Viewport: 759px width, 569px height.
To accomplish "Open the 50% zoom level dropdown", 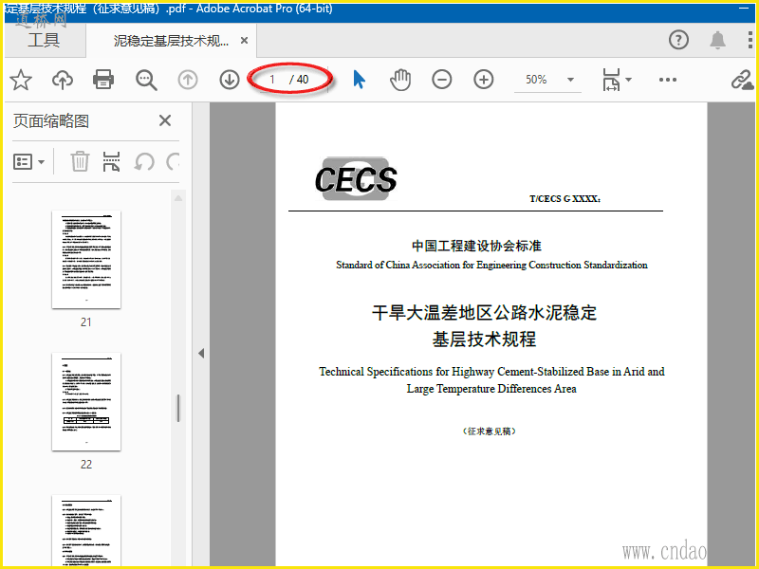I will pos(571,80).
